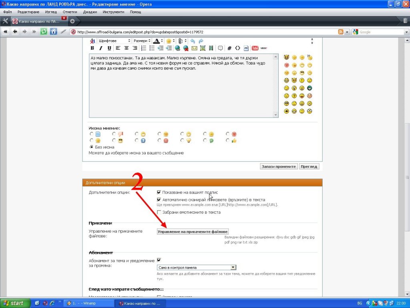Remove link with globe-and-red-X icon
410x308 pixels.
[186, 48]
